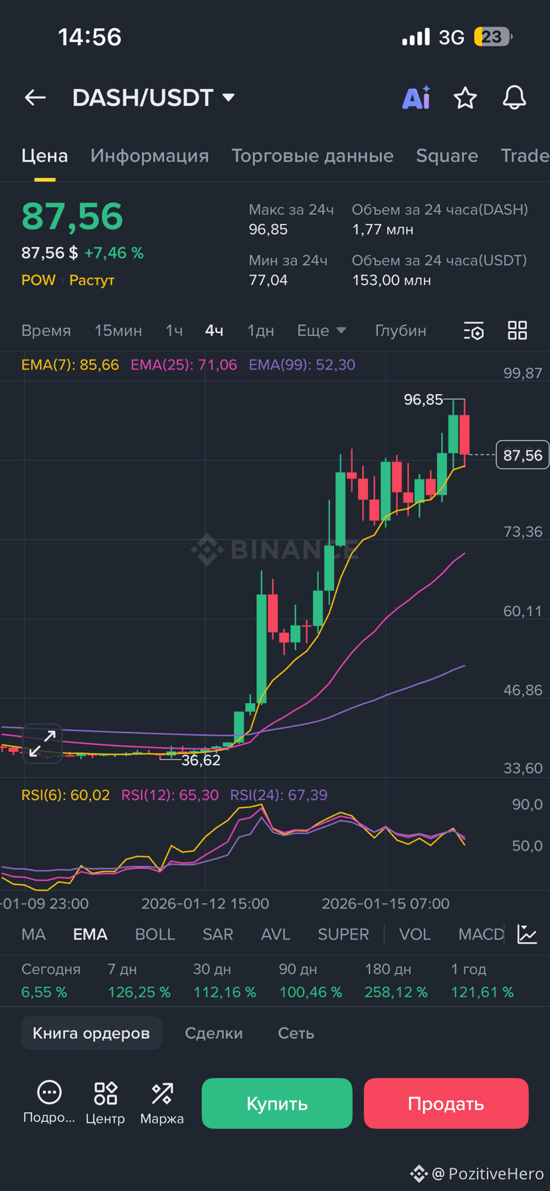Enable the SAR indicator
This screenshot has width=550, height=1191.
coord(218,934)
